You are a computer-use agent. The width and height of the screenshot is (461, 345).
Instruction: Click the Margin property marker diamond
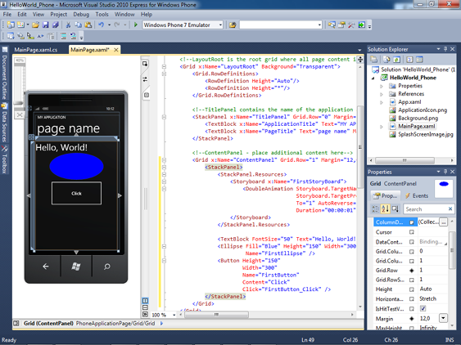(412, 319)
